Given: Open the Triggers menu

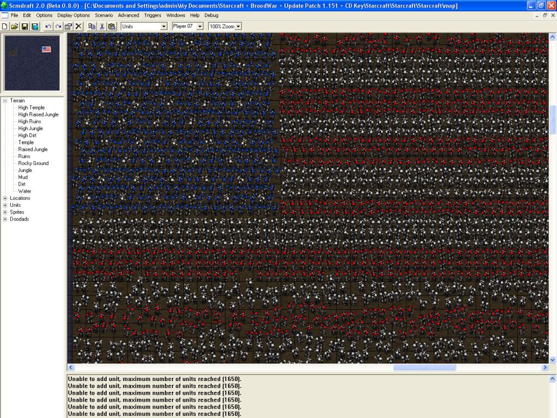Looking at the screenshot, I should pyautogui.click(x=152, y=15).
